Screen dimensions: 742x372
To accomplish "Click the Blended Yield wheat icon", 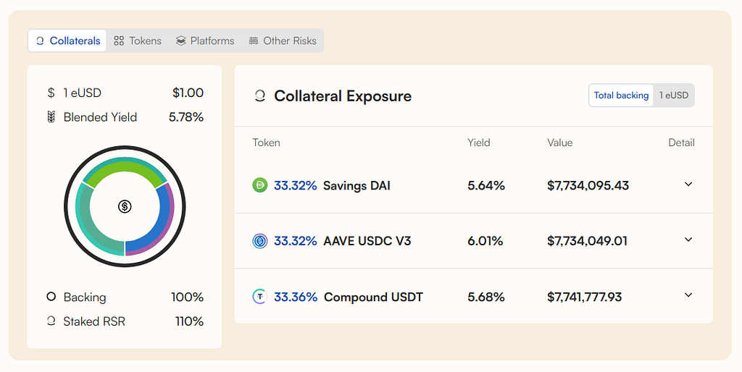I will (x=51, y=117).
